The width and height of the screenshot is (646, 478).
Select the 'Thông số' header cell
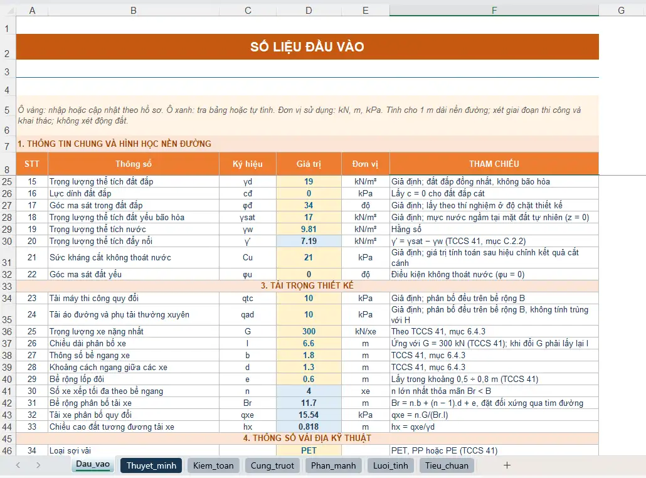[x=134, y=164]
